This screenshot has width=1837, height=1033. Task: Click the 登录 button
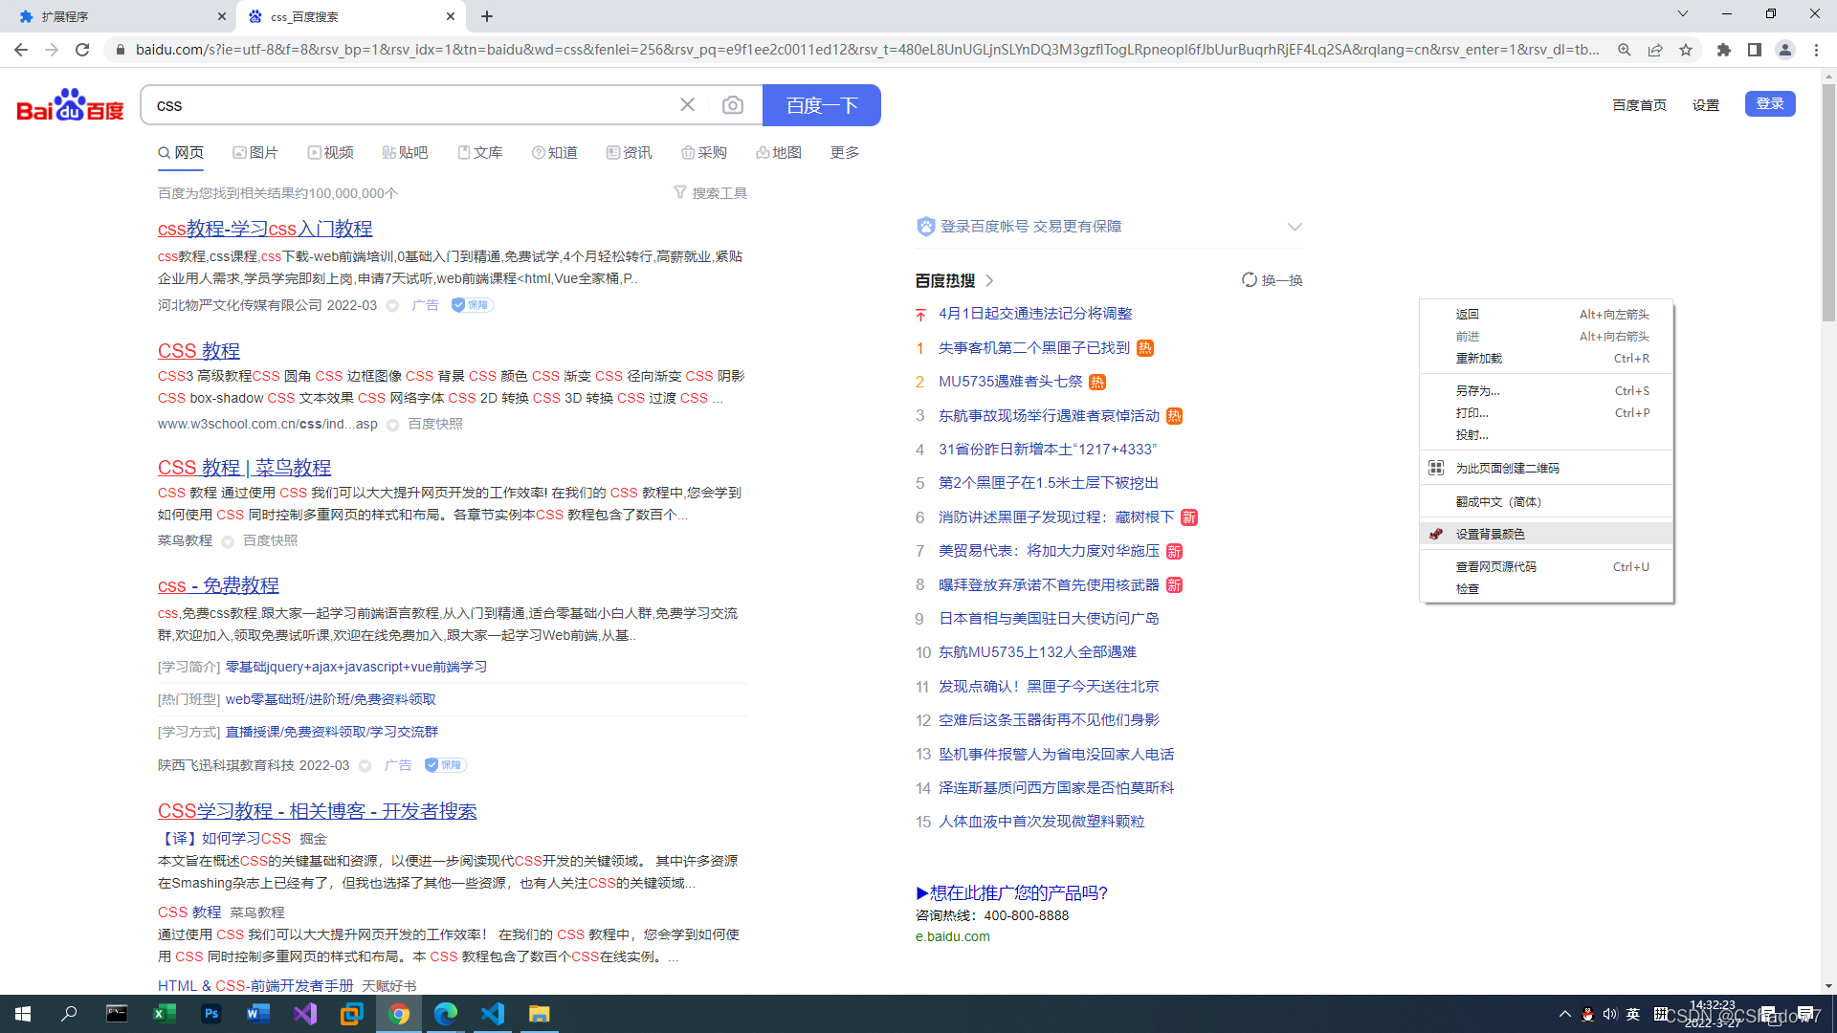point(1770,103)
